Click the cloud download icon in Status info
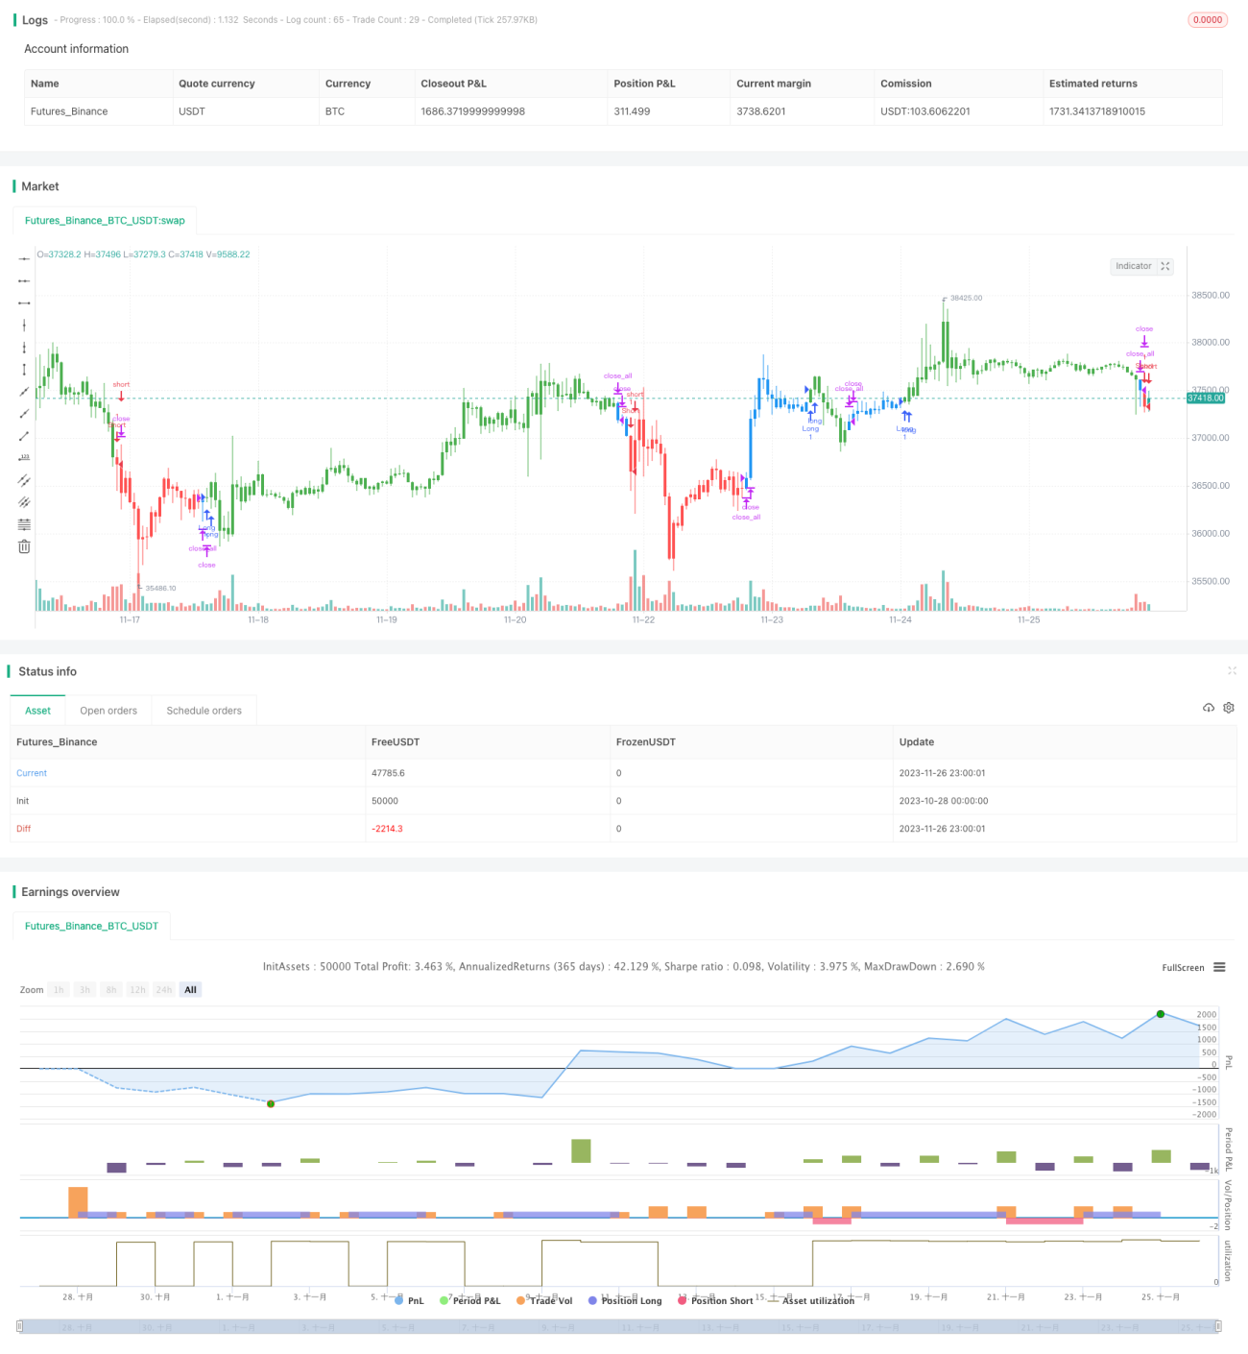 (1209, 708)
